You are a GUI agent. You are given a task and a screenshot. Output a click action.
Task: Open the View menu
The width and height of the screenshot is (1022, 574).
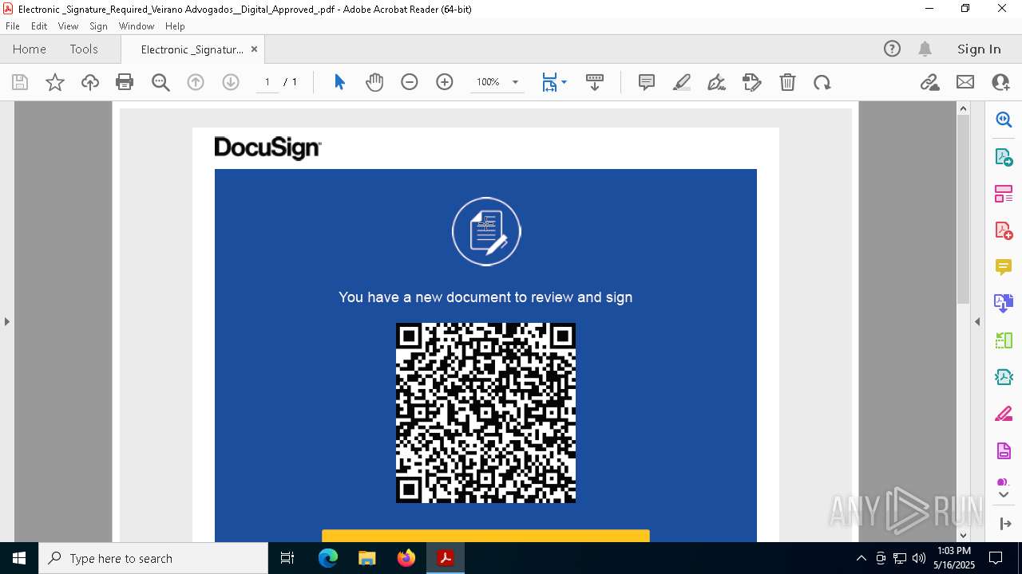coord(69,26)
